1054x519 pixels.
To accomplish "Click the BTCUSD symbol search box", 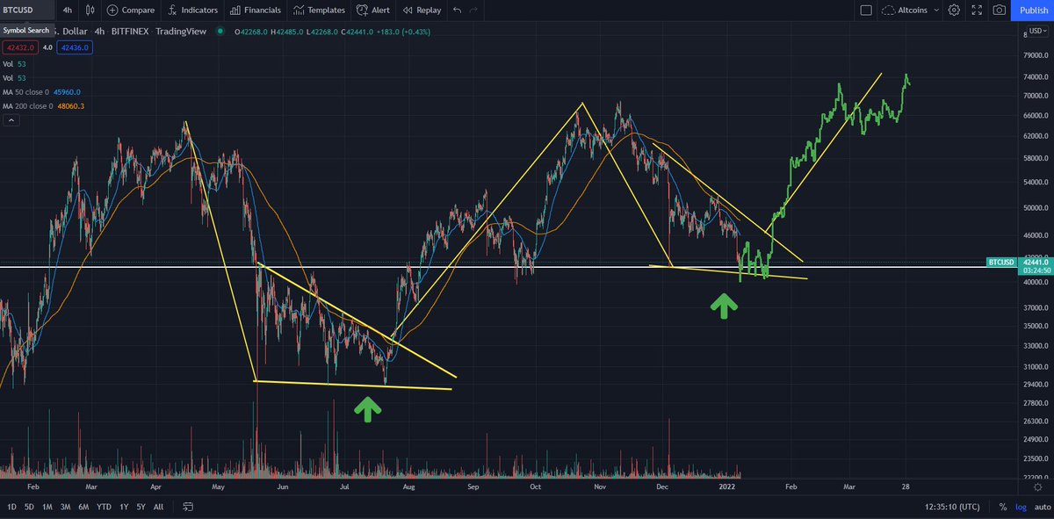I will click(26, 10).
